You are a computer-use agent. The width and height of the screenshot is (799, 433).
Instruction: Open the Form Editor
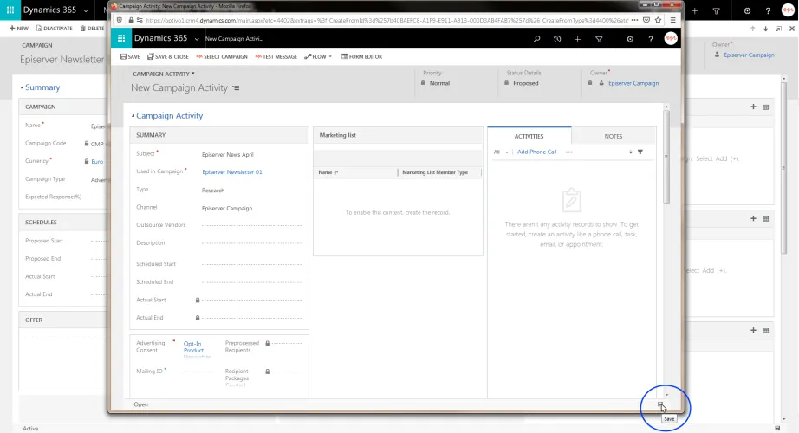click(361, 56)
